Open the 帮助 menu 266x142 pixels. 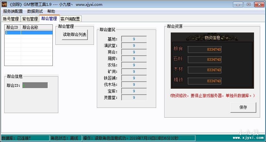(51, 11)
